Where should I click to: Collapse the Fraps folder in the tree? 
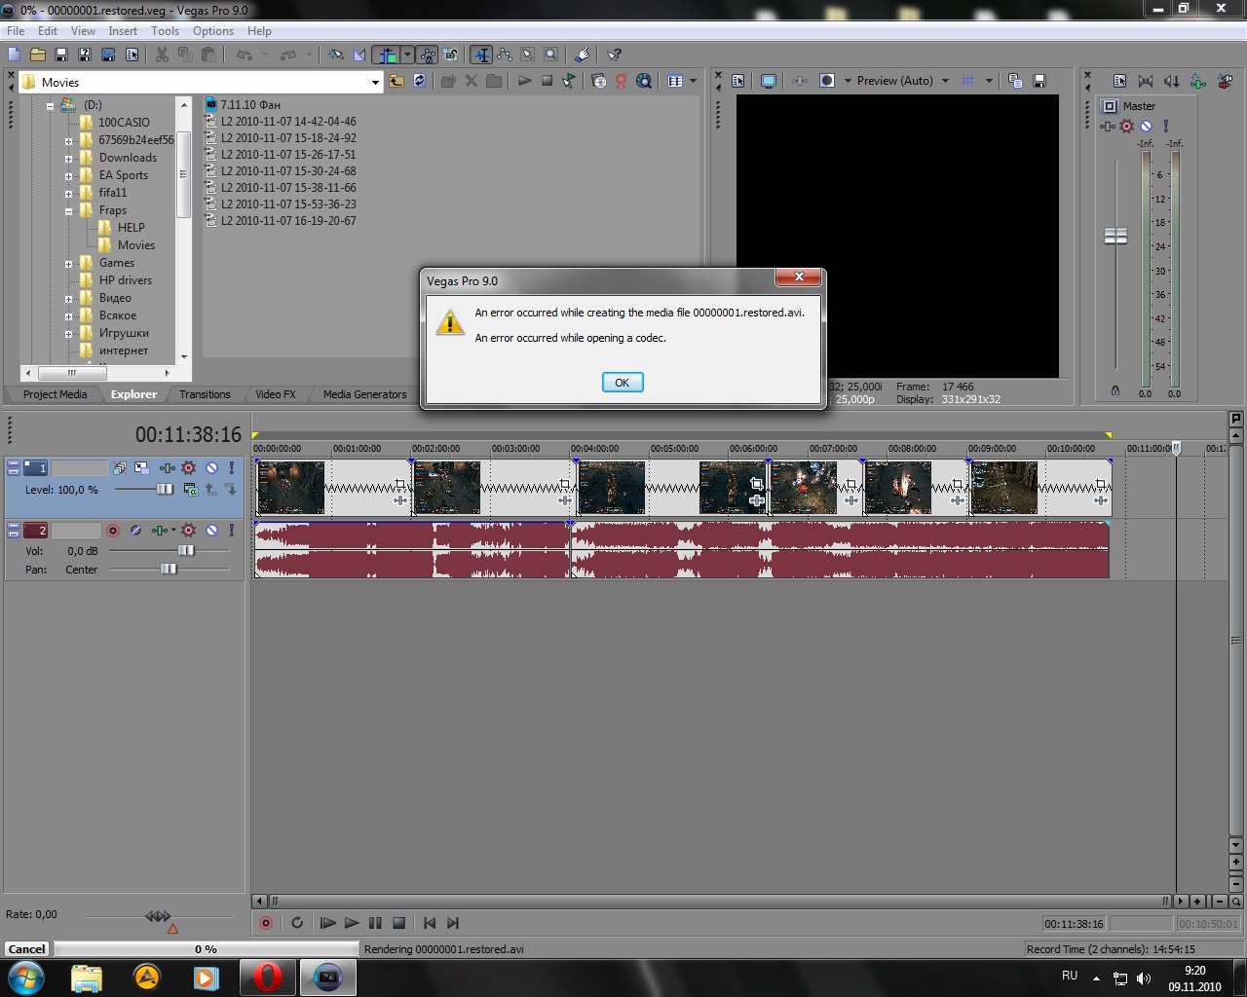[x=68, y=211]
